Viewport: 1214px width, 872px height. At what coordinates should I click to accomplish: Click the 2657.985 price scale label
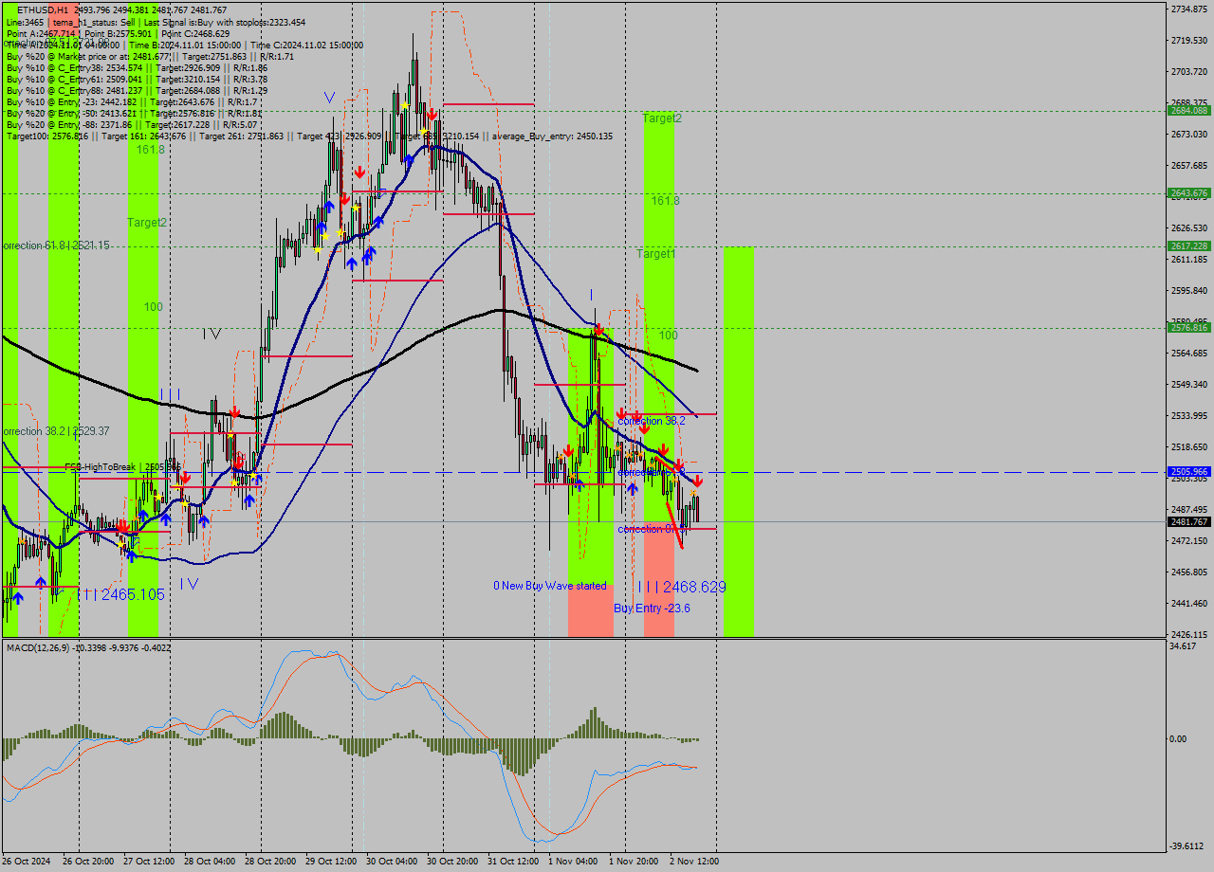[x=1188, y=166]
